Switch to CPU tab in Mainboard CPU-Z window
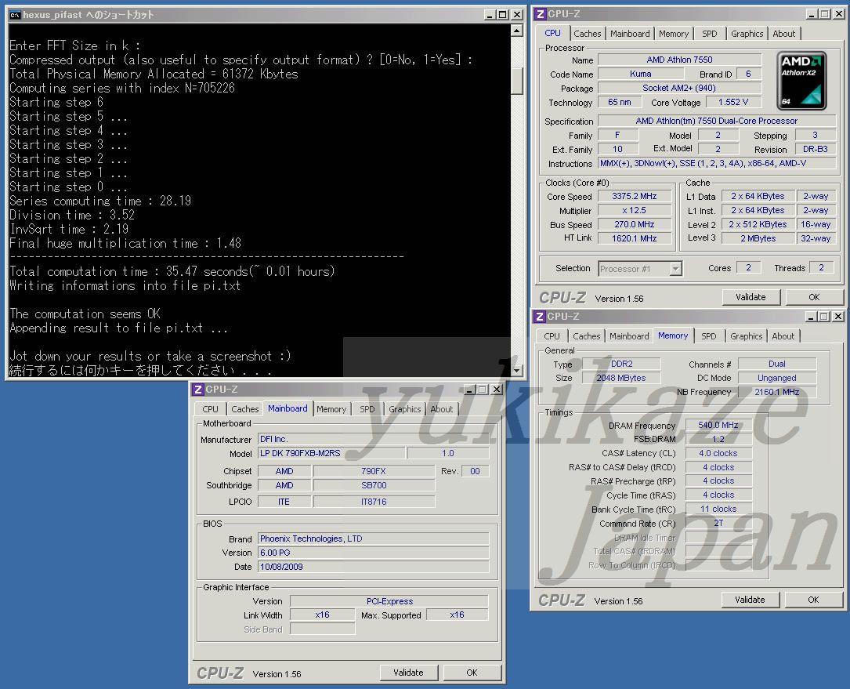 pos(210,410)
